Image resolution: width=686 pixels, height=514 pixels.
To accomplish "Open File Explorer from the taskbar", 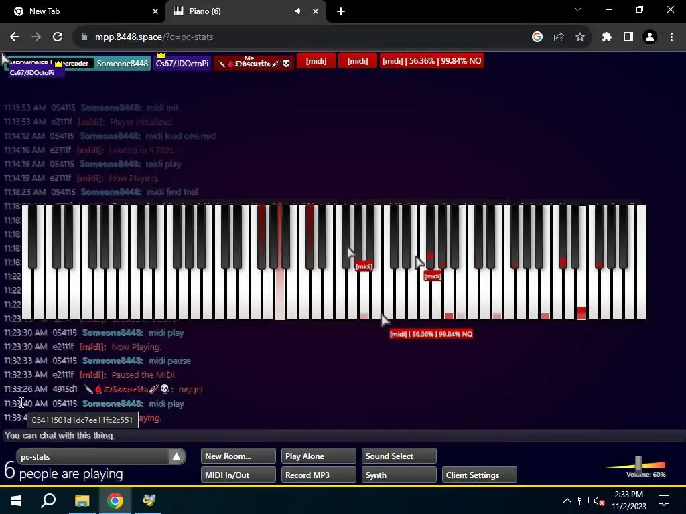I will pos(82,500).
